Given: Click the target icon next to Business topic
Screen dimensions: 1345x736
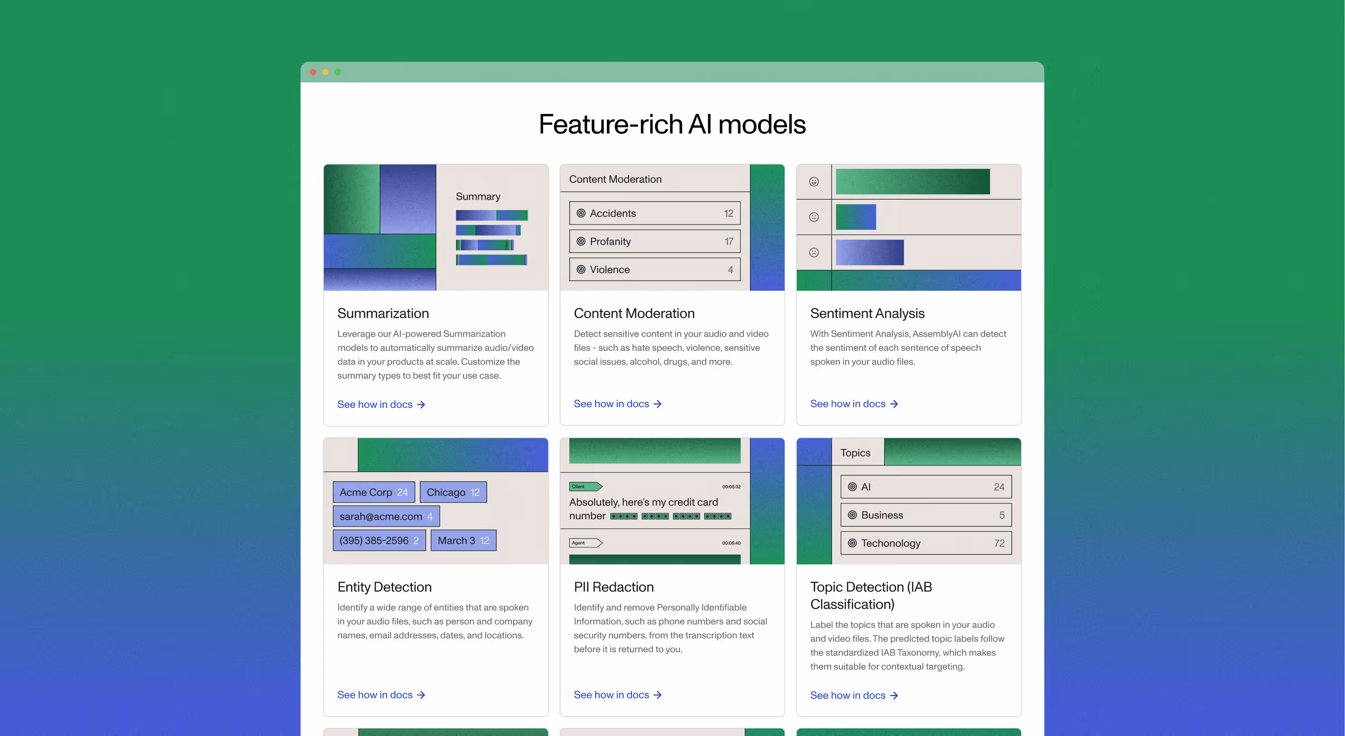Looking at the screenshot, I should click(852, 515).
